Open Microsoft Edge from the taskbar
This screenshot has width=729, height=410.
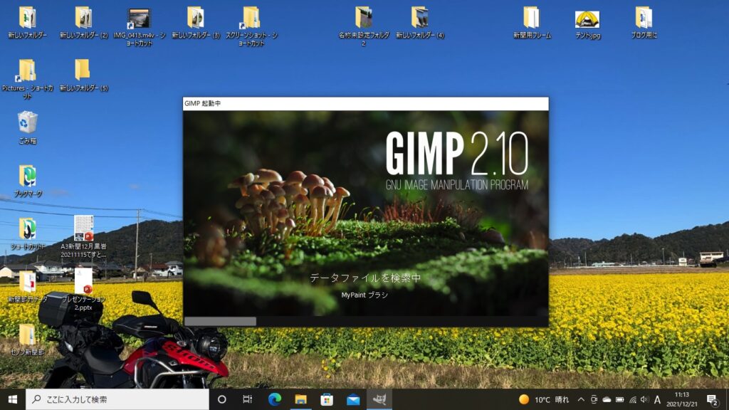click(275, 399)
